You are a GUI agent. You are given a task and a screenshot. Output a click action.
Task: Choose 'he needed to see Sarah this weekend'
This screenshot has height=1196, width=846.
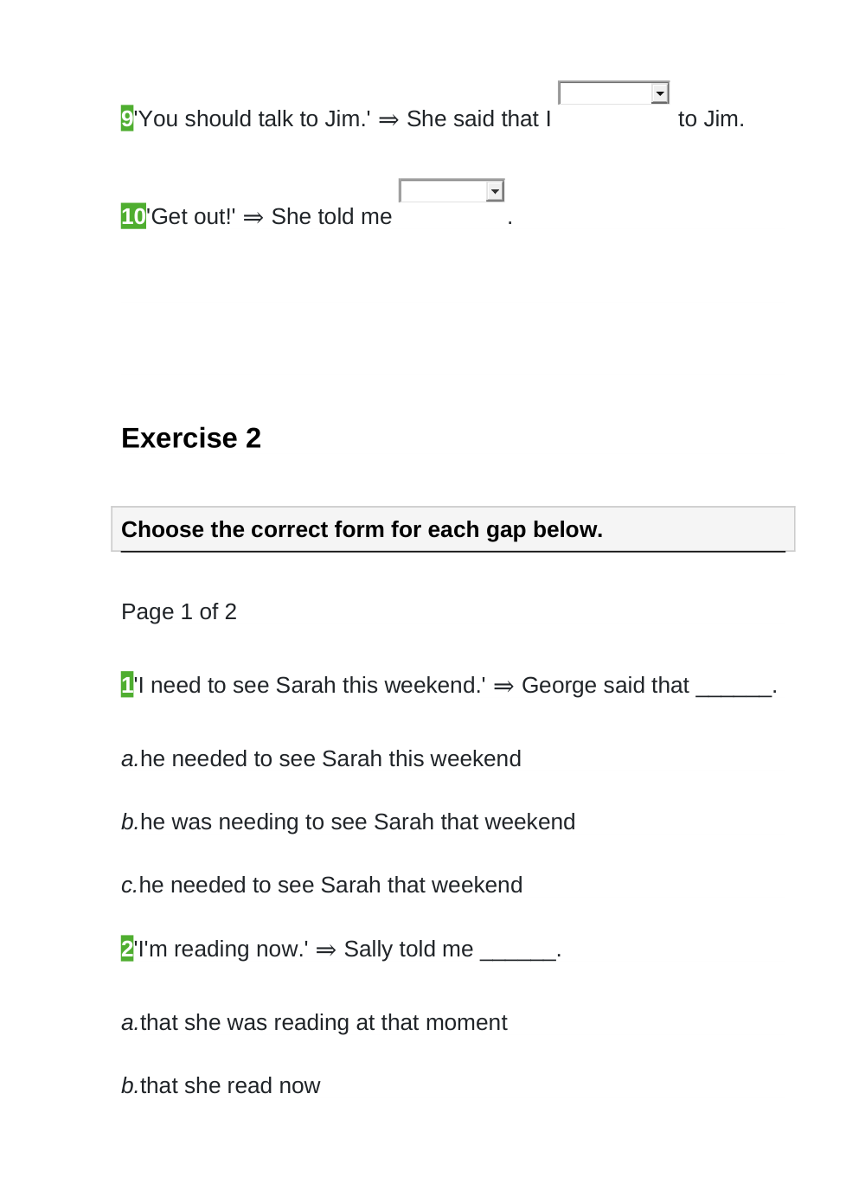pos(330,758)
